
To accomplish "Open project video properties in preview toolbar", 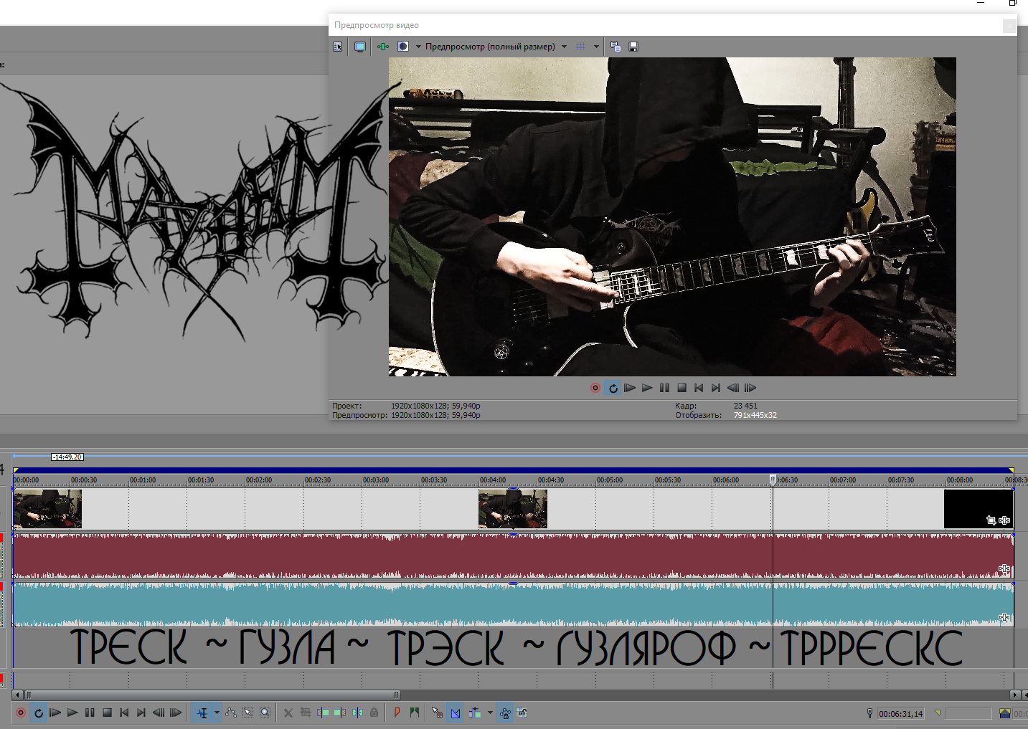I will 338,47.
